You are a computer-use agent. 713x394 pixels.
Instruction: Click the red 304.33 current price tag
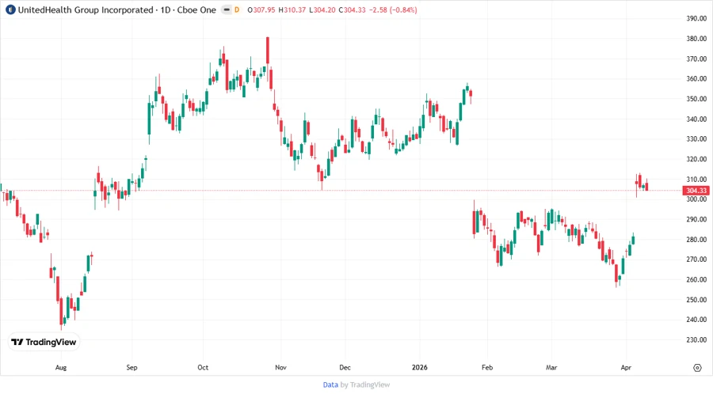[x=696, y=191]
